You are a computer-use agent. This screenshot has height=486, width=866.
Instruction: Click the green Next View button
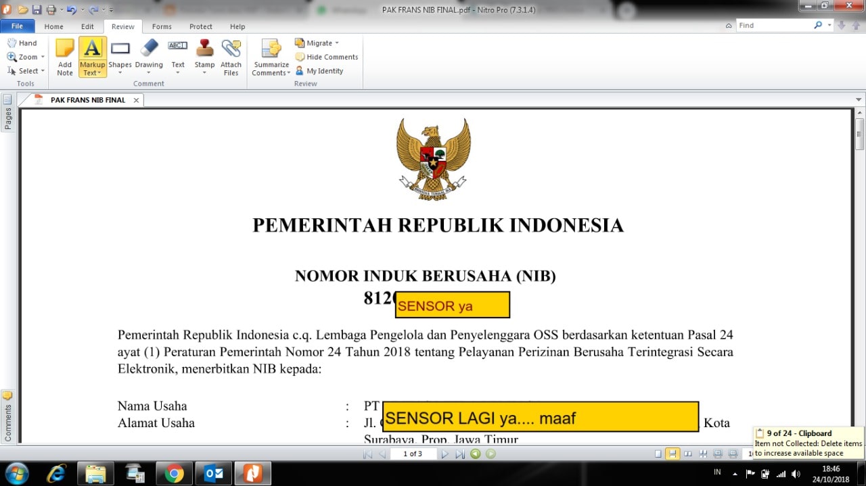(x=491, y=454)
